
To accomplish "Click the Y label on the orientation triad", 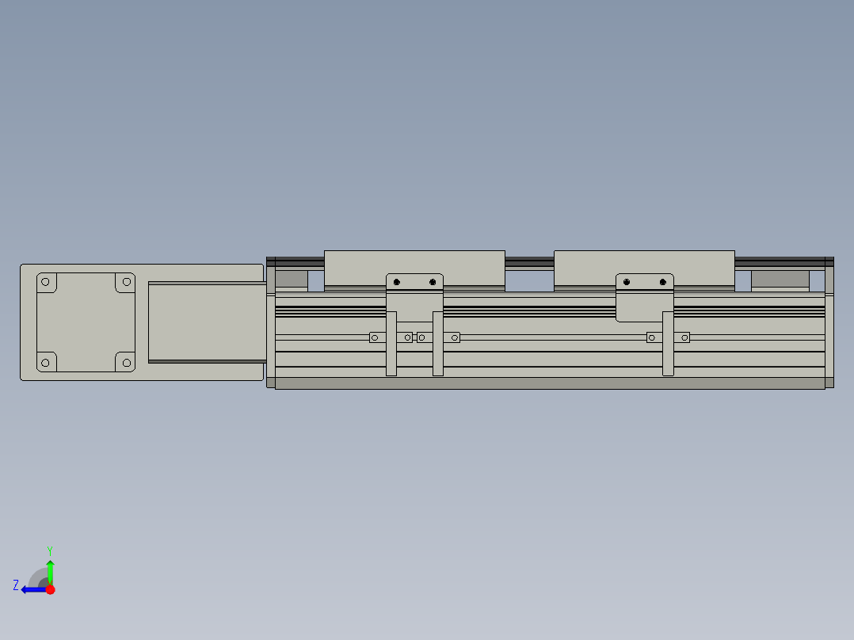I will click(x=50, y=549).
